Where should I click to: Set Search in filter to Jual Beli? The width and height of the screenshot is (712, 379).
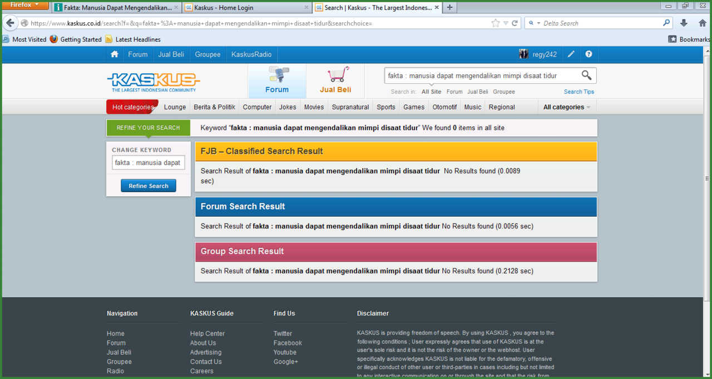478,92
